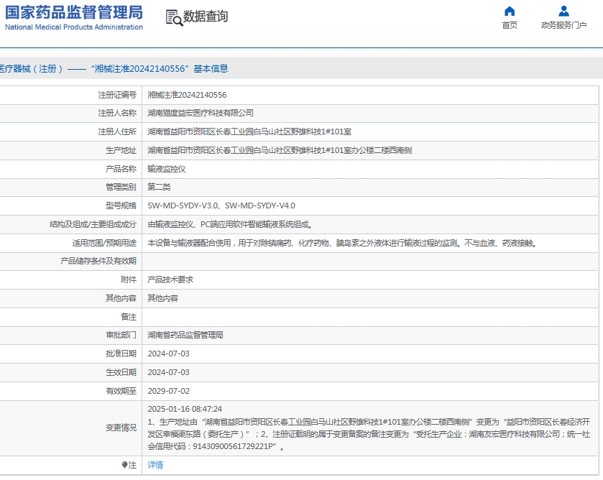This screenshot has height=480, width=603.
Task: Click 生效日期 value 2024-07-03
Action: [x=168, y=372]
